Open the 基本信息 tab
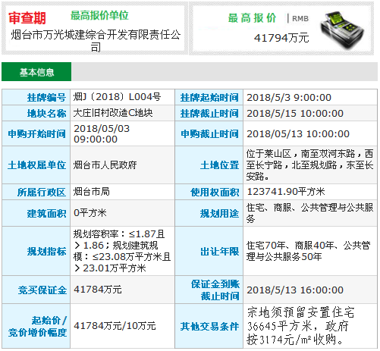380x351 pixels. click(36, 72)
